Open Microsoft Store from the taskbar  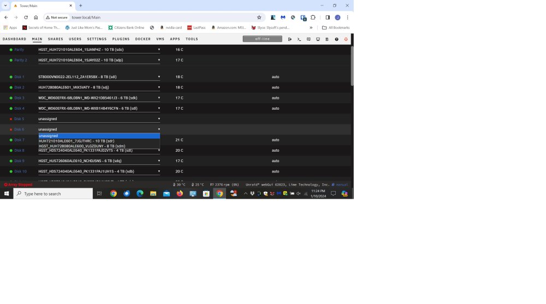pos(206,194)
